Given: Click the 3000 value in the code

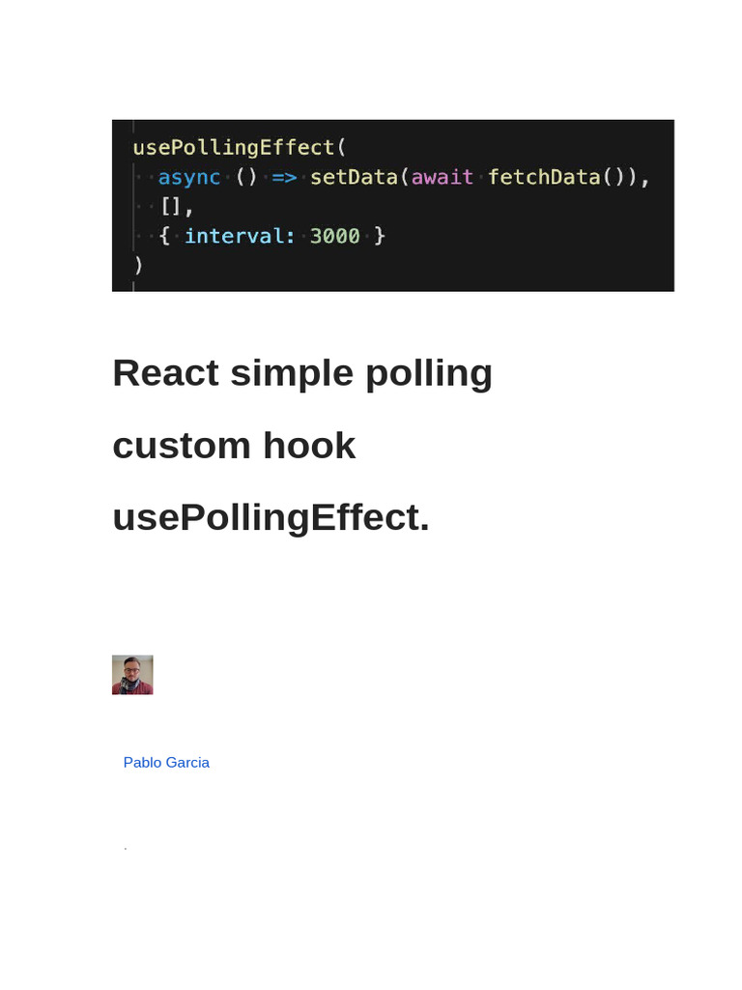Looking at the screenshot, I should (334, 236).
